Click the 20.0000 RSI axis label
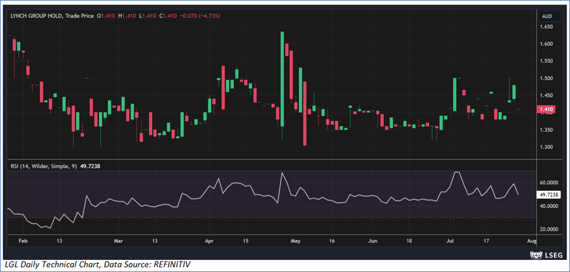This screenshot has height=272, width=570. [548, 229]
